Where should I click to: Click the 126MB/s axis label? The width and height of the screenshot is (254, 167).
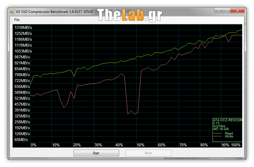coord(22,134)
